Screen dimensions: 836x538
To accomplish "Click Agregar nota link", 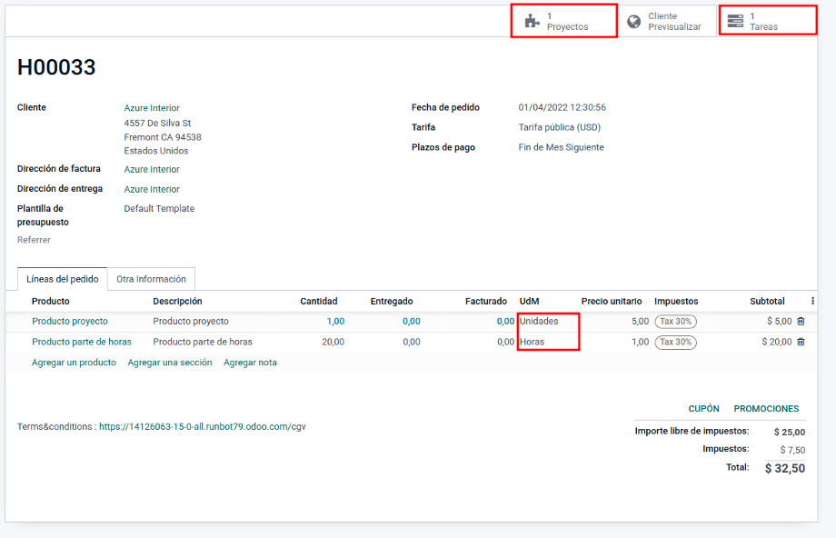I will [x=250, y=363].
